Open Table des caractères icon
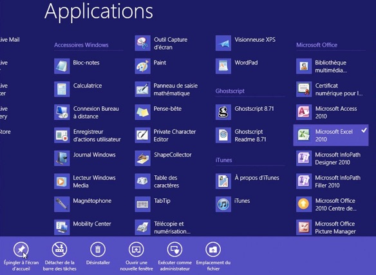The height and width of the screenshot is (275, 376). click(143, 181)
